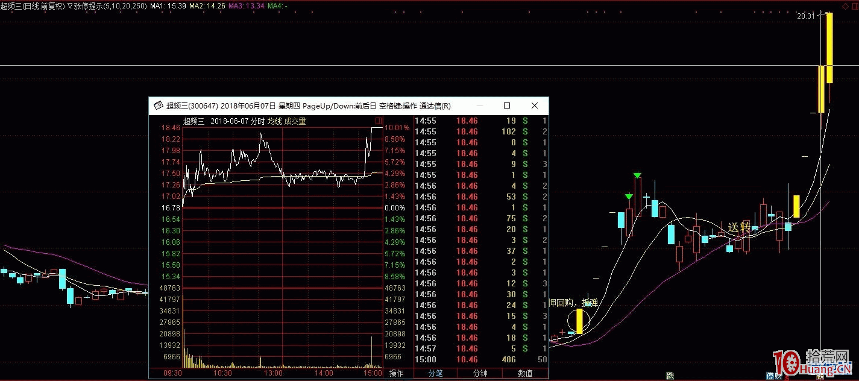
Task: Click the popup window's title bar app icon
Action: (159, 105)
